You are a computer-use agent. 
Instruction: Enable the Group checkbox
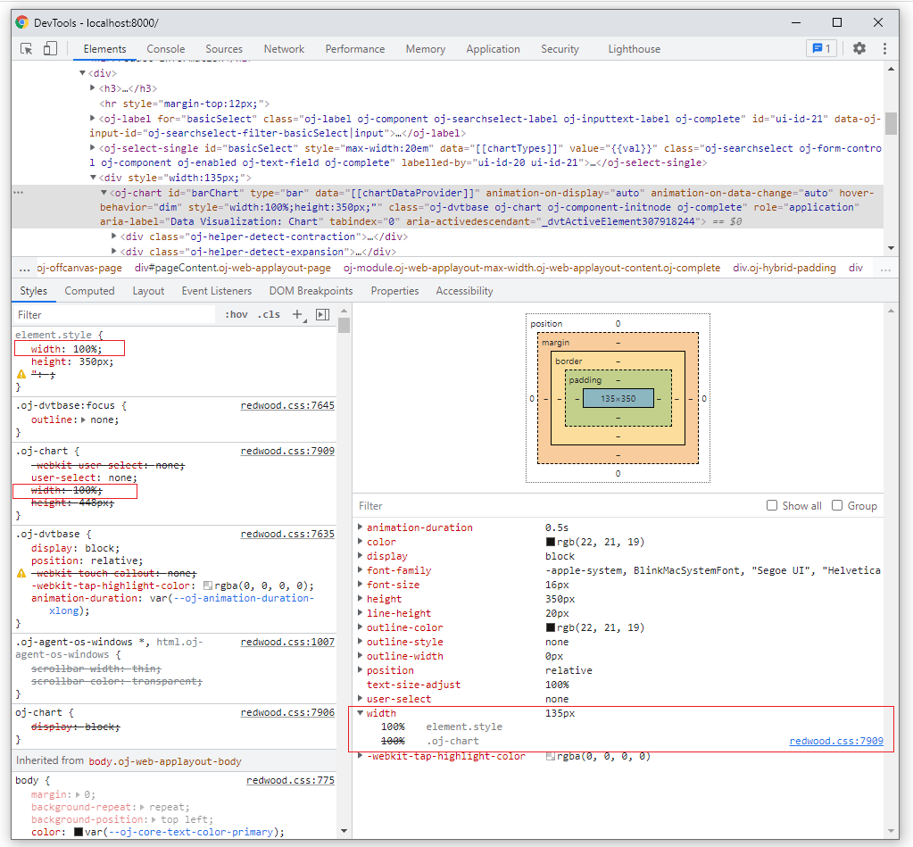(x=837, y=506)
